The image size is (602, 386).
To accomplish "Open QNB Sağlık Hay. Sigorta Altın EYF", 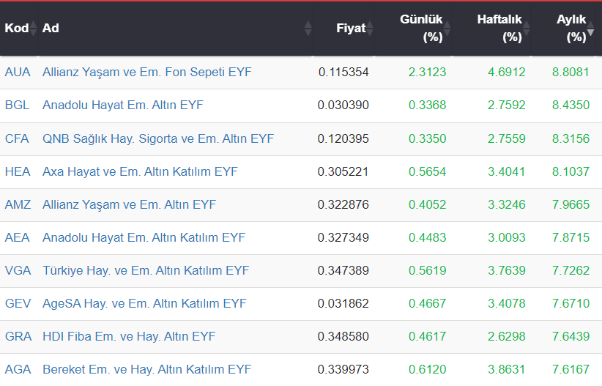I will pos(158,138).
